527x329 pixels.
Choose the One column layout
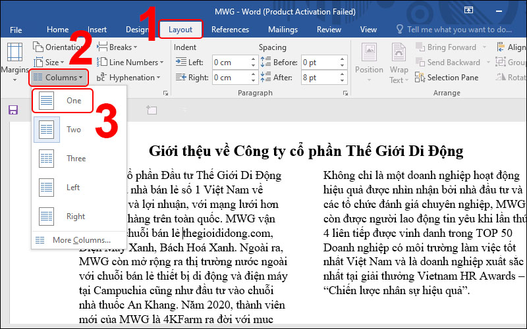tap(62, 101)
